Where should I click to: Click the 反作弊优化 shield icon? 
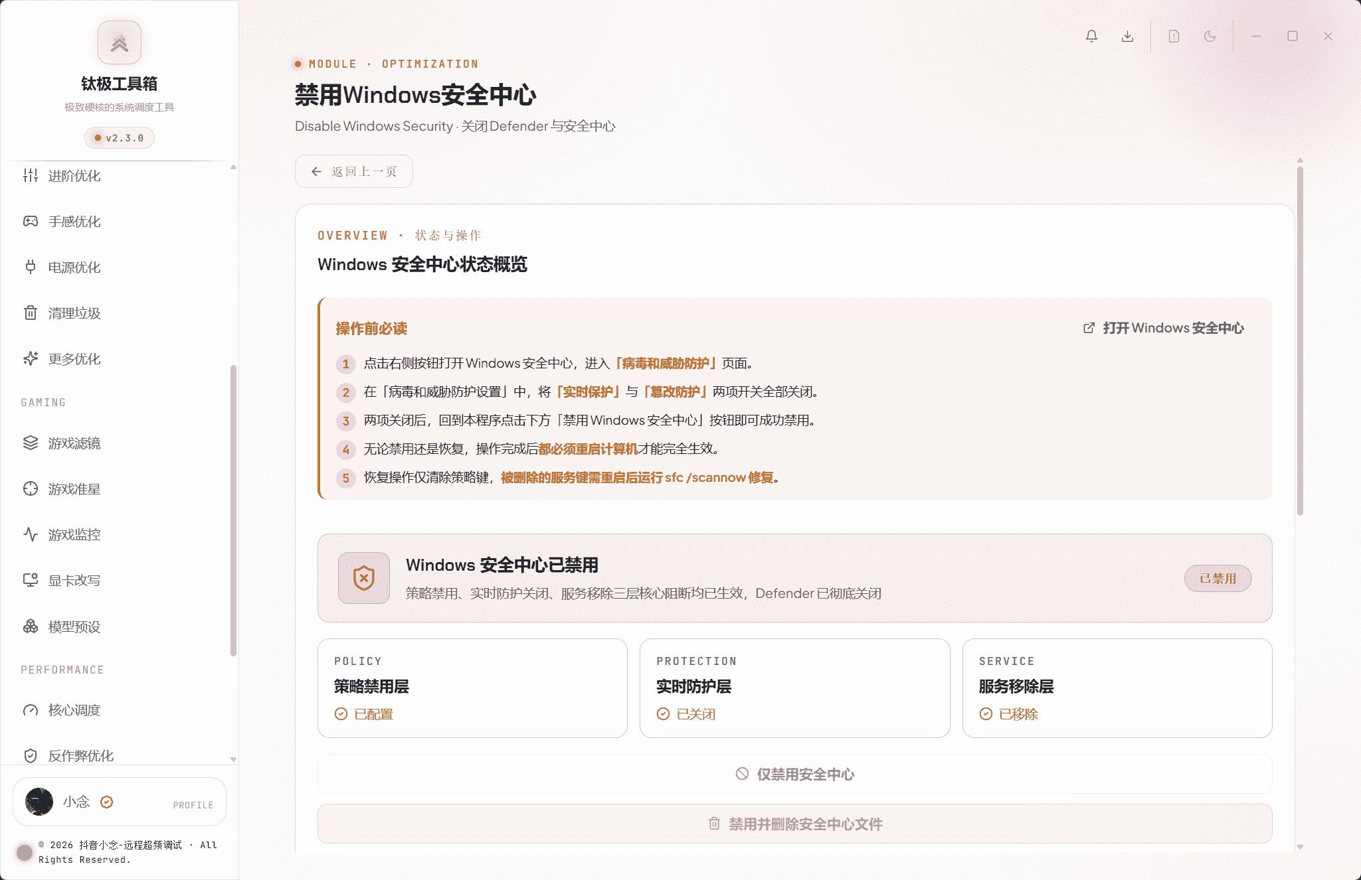coord(31,756)
